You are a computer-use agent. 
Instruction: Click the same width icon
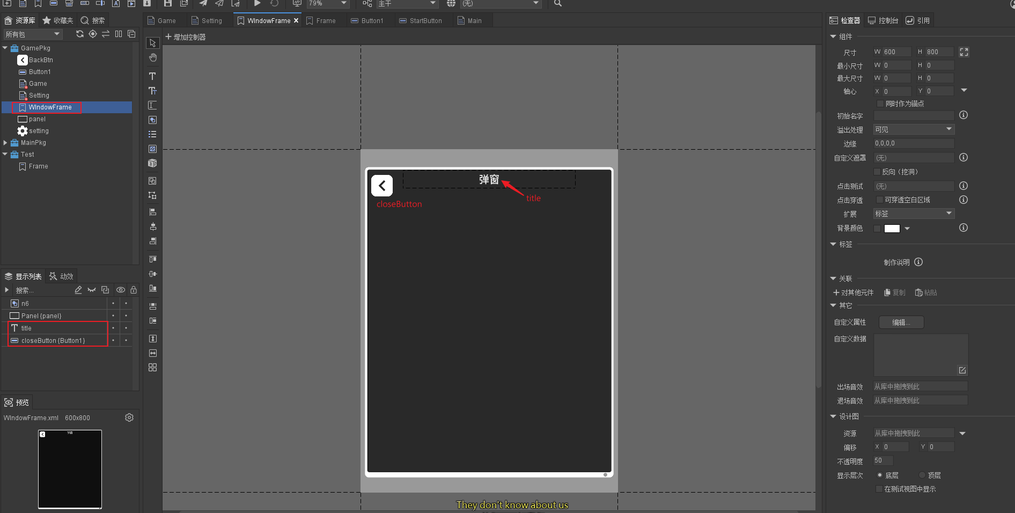(152, 353)
